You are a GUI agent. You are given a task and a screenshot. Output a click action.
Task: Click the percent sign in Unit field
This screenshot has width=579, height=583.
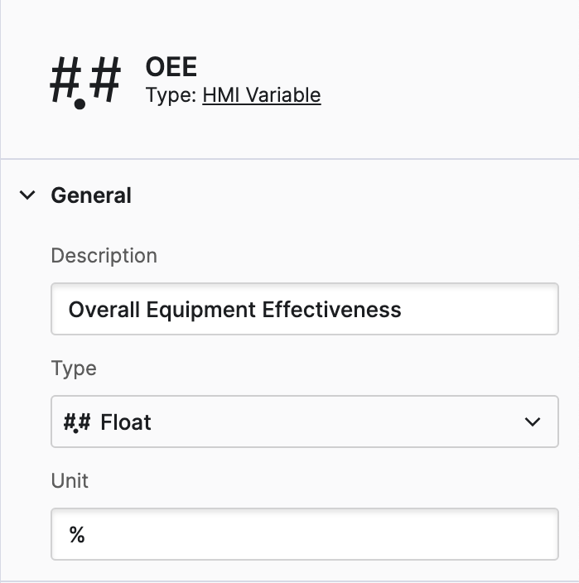click(77, 535)
